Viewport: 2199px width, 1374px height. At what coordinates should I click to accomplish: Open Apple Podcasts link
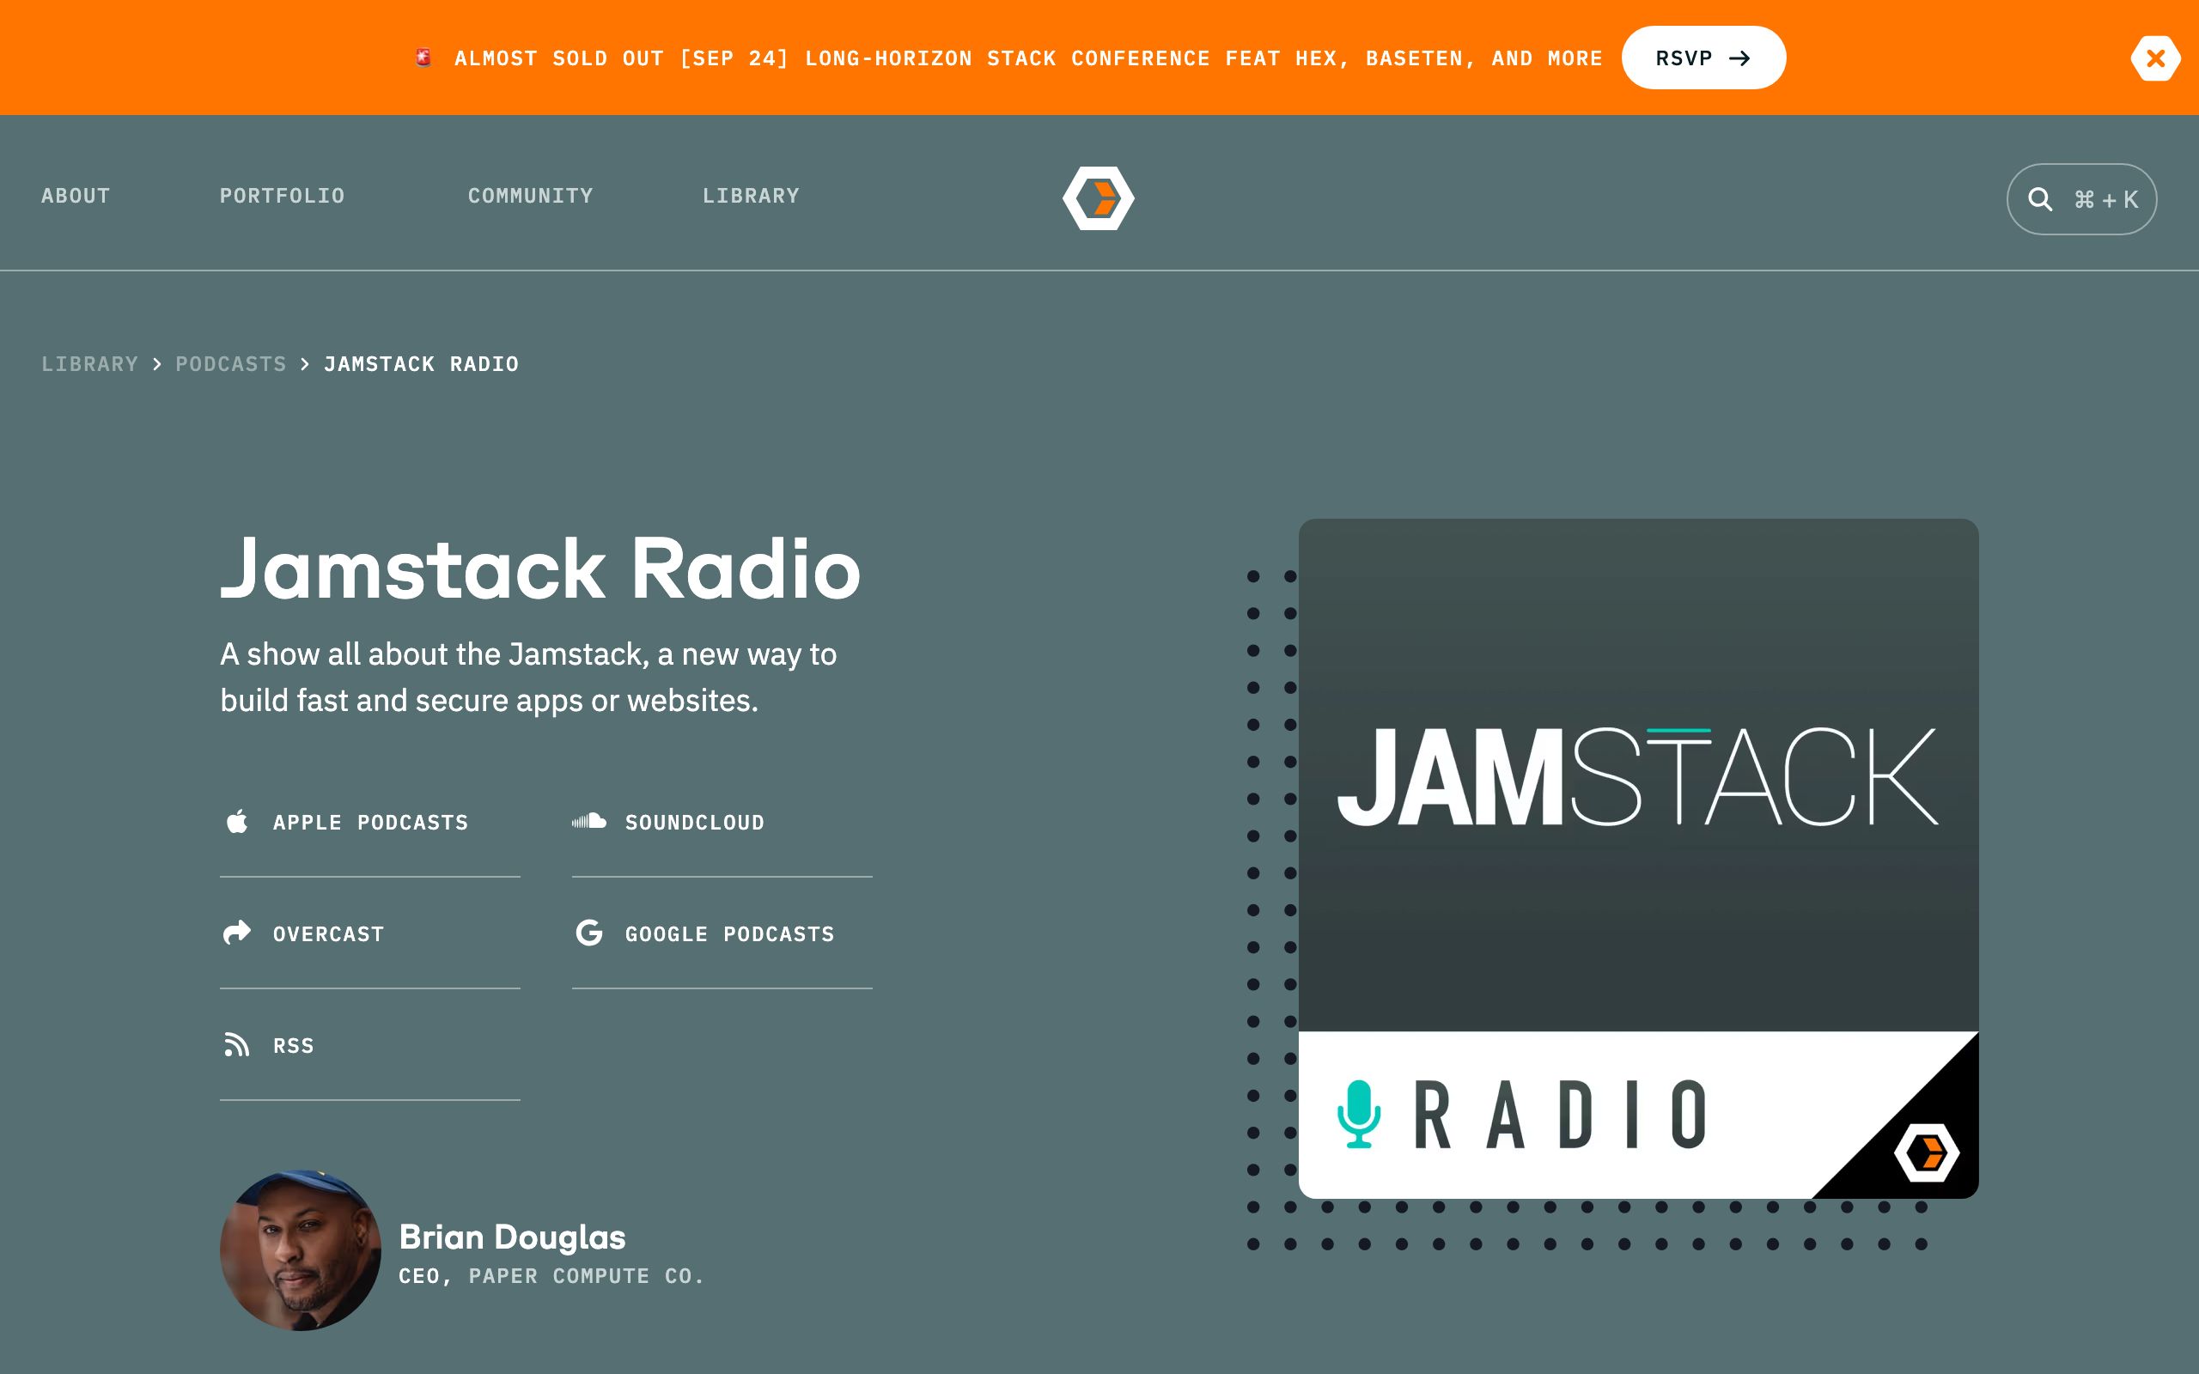(x=370, y=823)
